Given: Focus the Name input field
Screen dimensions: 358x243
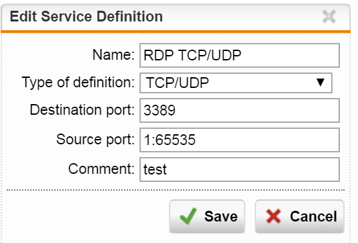Looking at the screenshot, I should point(239,55).
